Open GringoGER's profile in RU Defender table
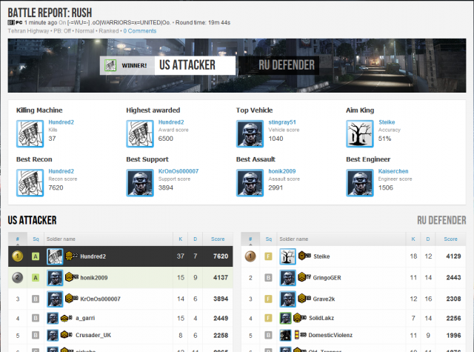The height and width of the screenshot is (352, 474). click(328, 277)
